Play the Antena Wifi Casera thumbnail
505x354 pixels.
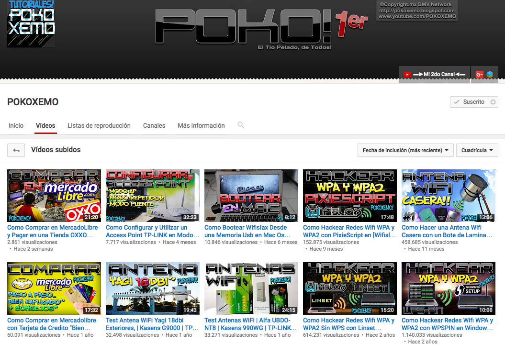[449, 196]
